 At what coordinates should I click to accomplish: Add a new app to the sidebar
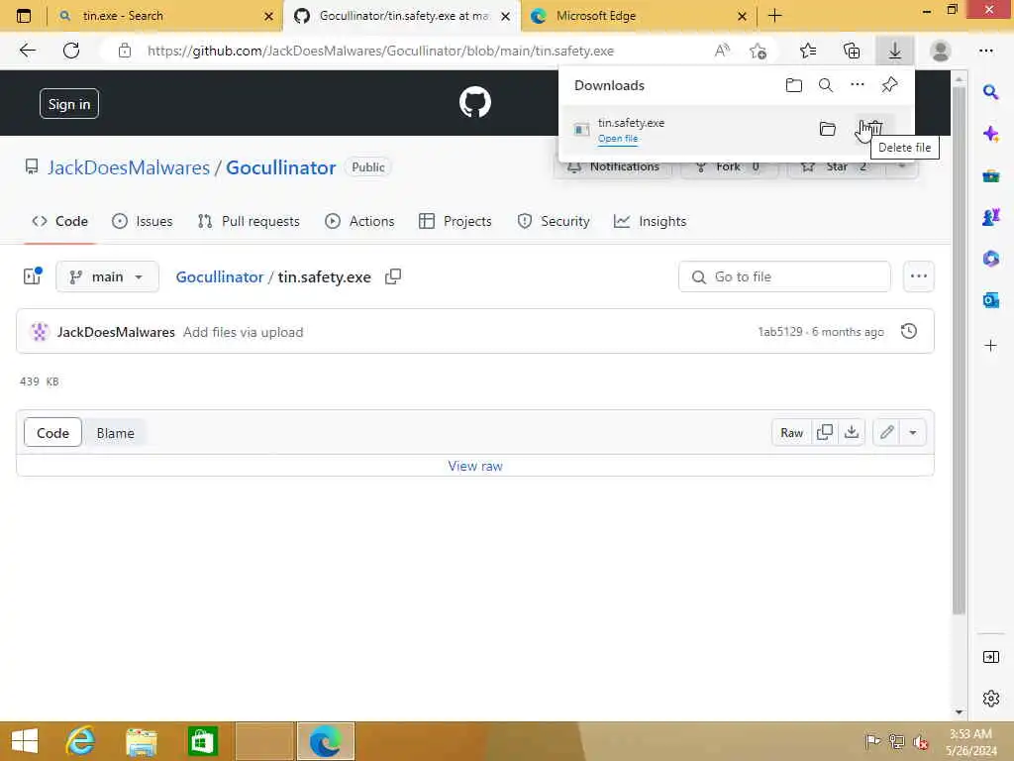[x=990, y=346]
